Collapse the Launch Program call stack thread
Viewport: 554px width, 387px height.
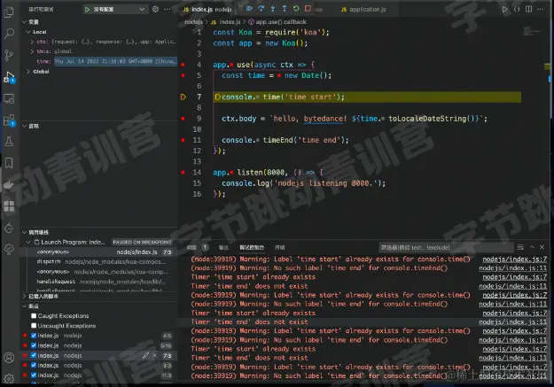(28, 243)
